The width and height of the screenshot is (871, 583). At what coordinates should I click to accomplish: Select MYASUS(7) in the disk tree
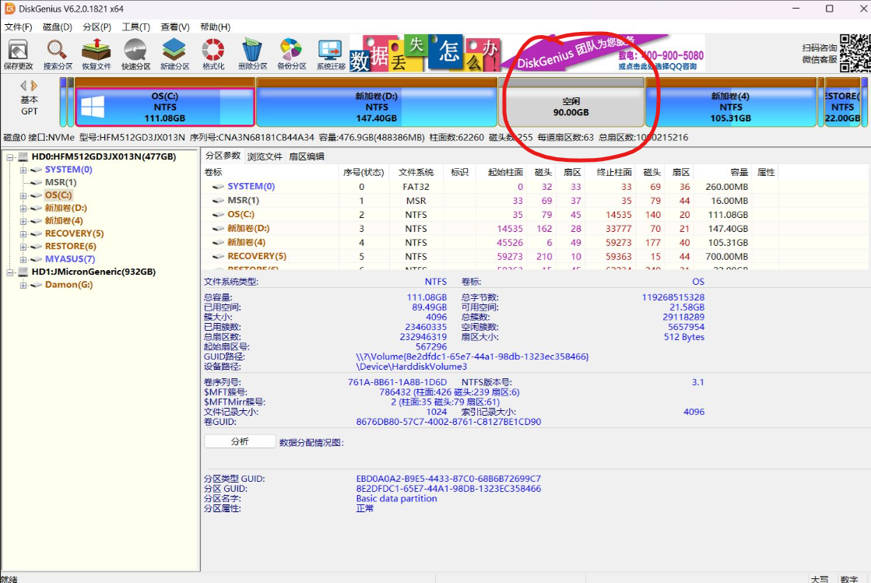(70, 259)
